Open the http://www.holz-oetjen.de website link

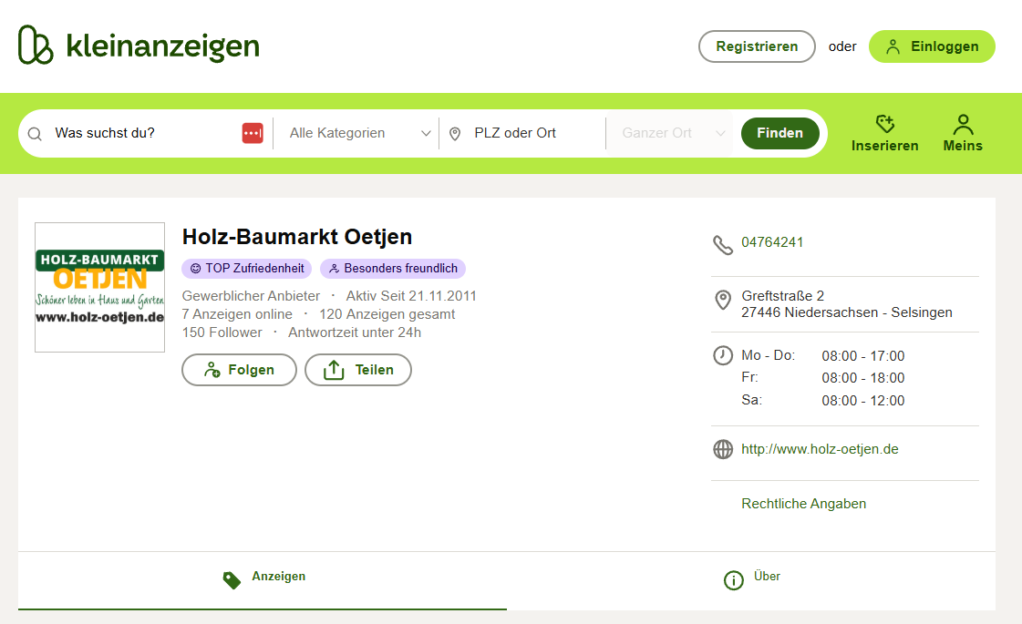819,449
